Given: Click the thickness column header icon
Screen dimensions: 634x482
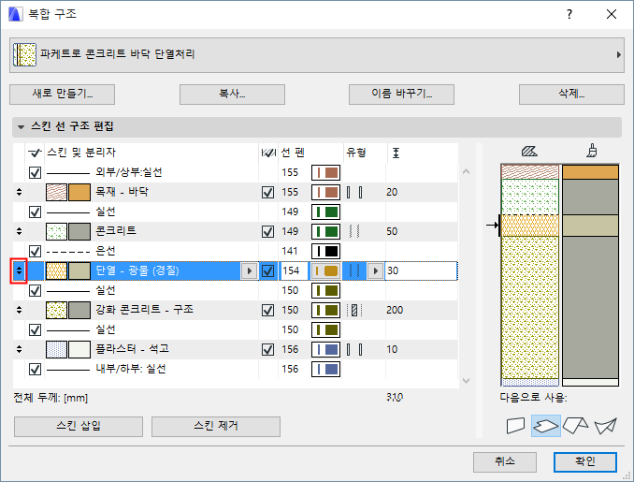Looking at the screenshot, I should (x=396, y=153).
